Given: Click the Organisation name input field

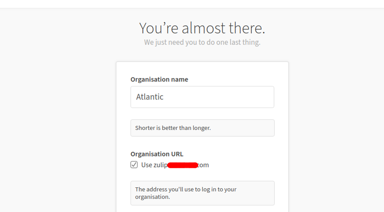Looking at the screenshot, I should (202, 97).
